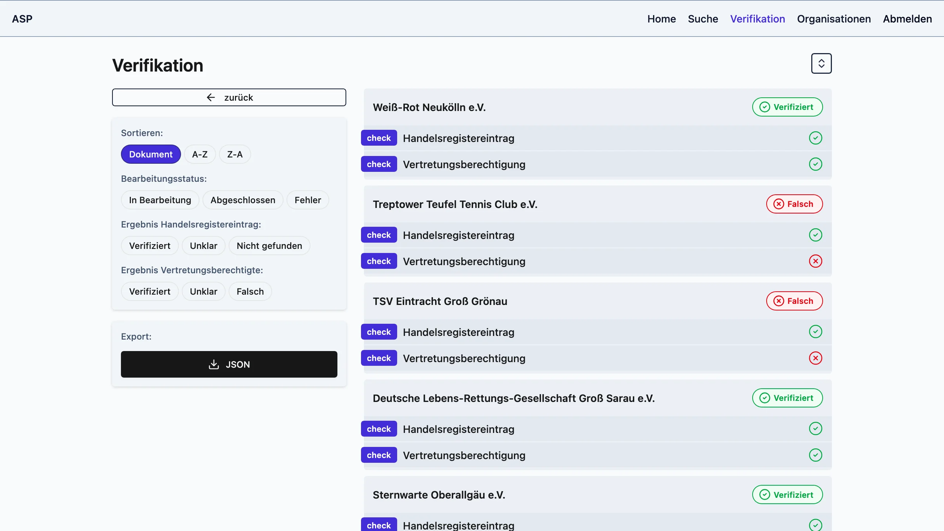Expand Deutsche Lebens-Rettungs-Gesellschaft Groß Sarau entry header

(513, 398)
